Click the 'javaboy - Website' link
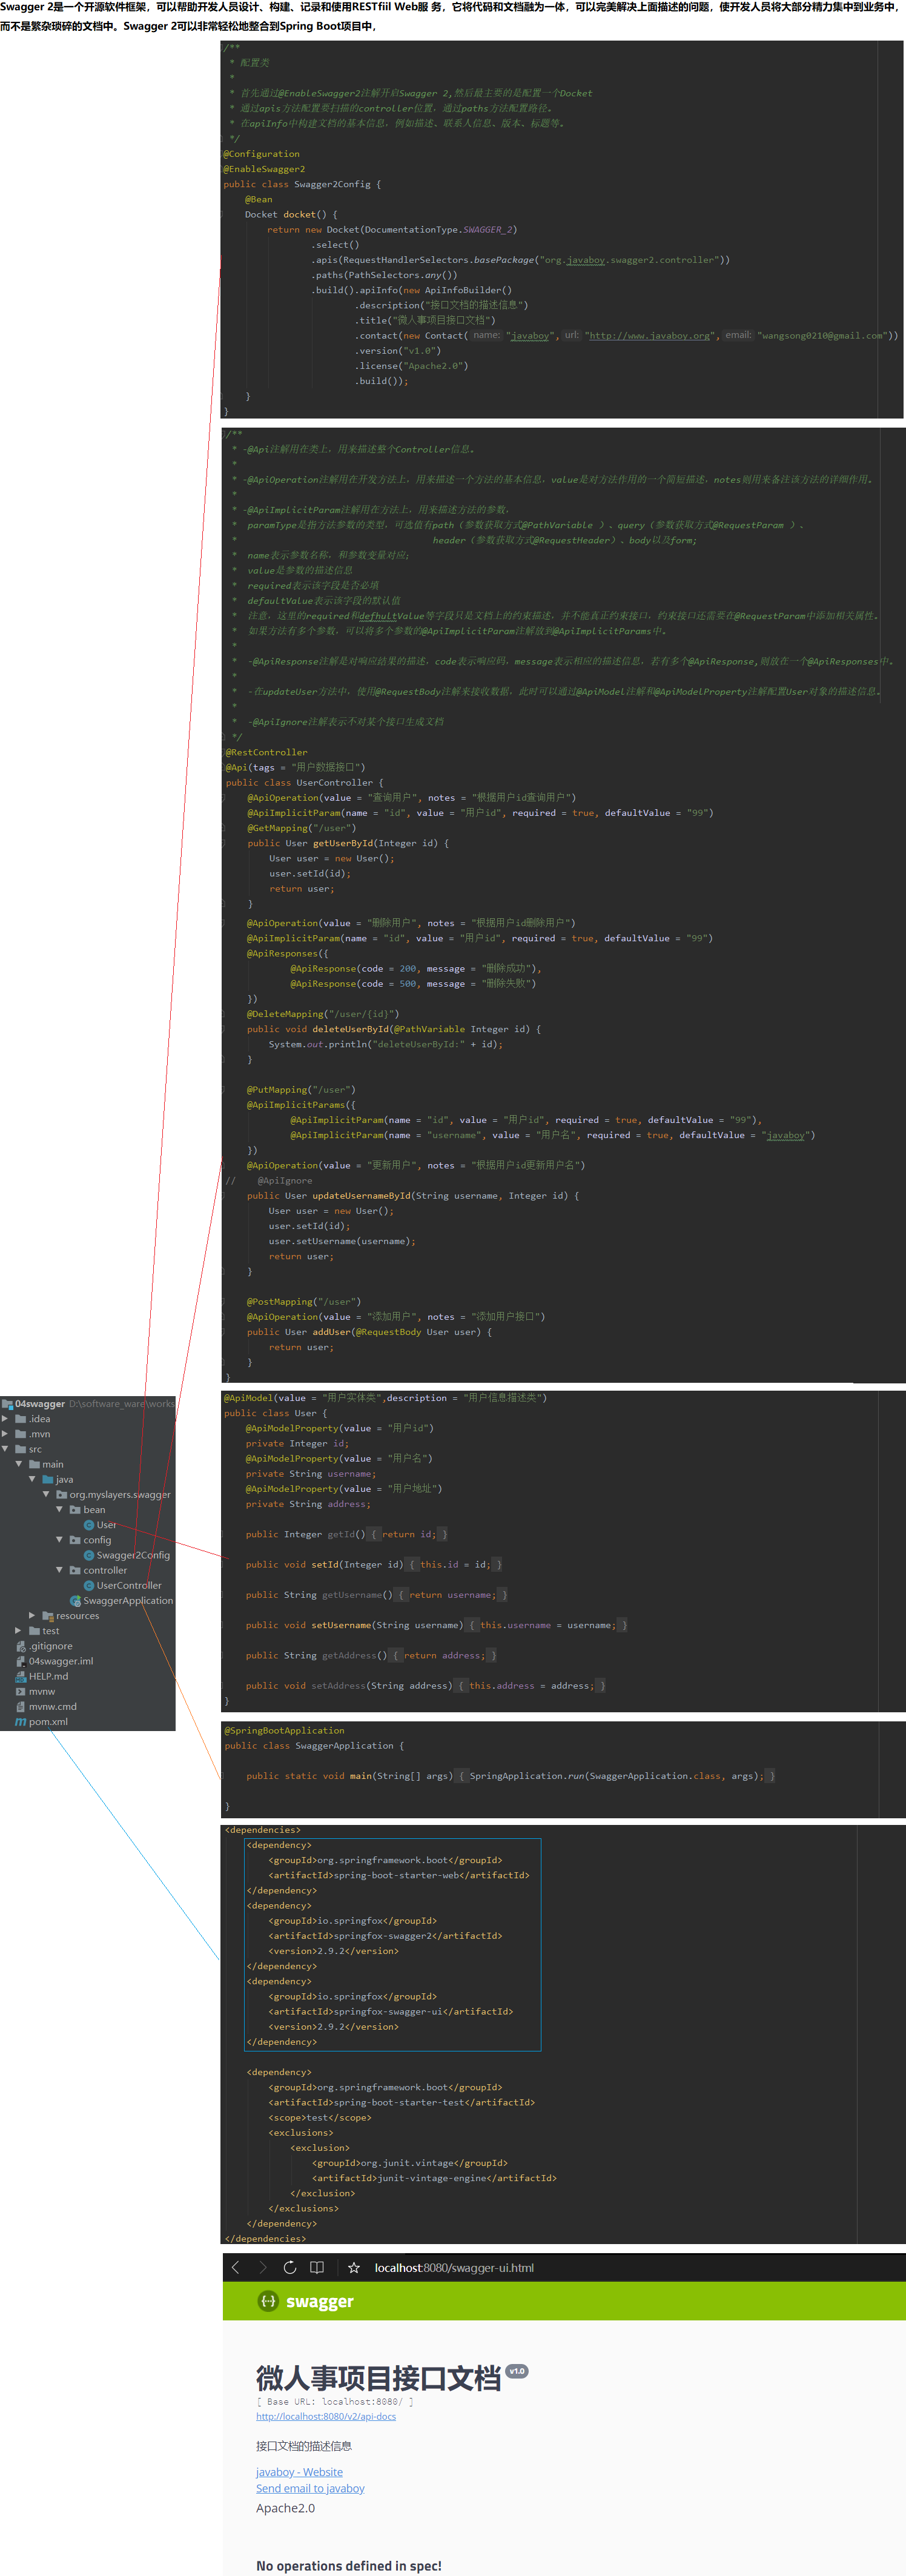The image size is (906, 2576). coord(299,2472)
